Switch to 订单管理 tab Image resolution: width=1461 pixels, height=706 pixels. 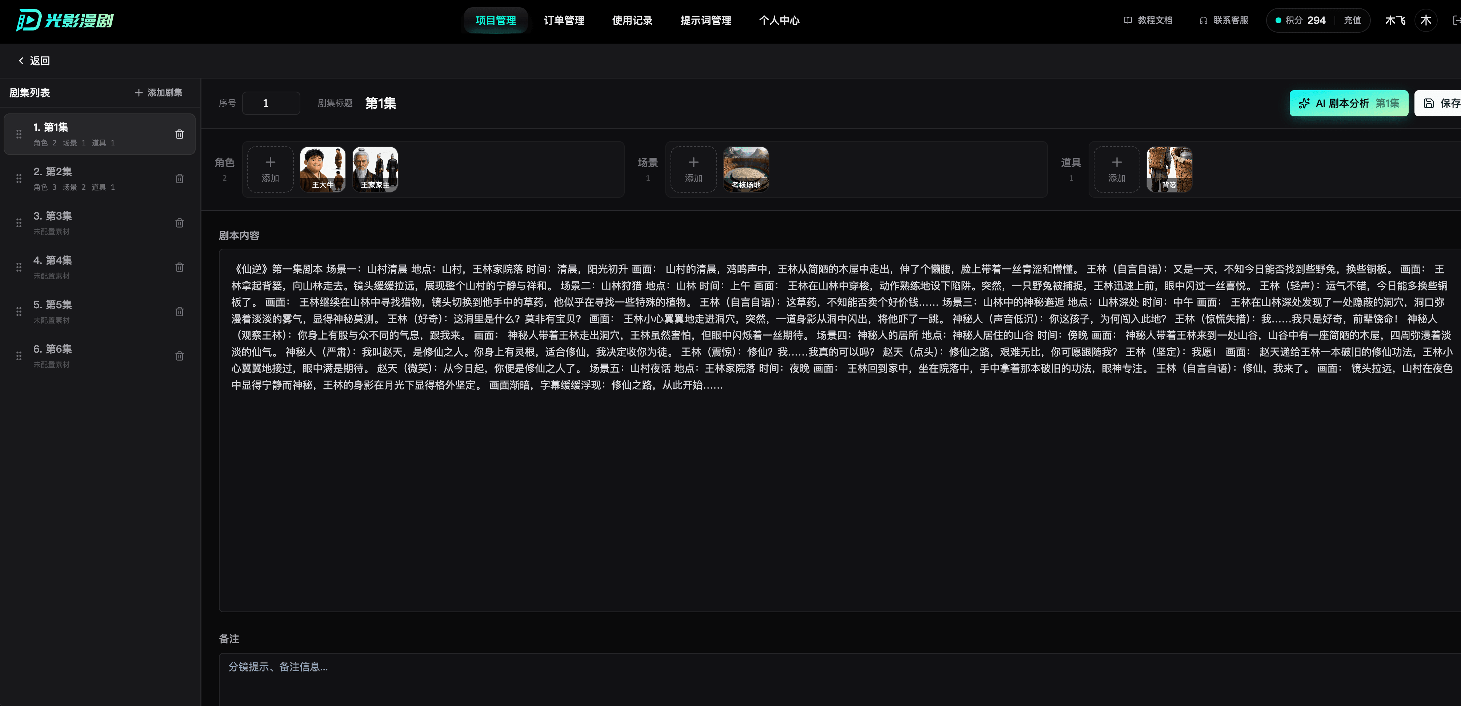point(564,20)
